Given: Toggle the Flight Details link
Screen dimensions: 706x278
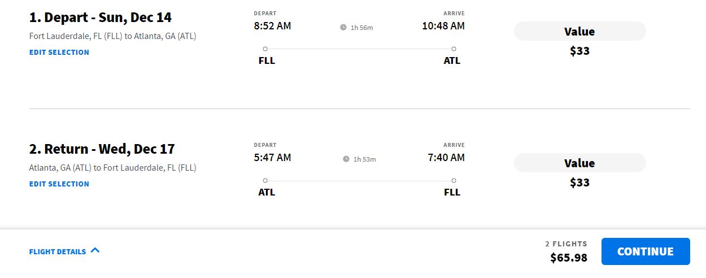Looking at the screenshot, I should 58,251.
